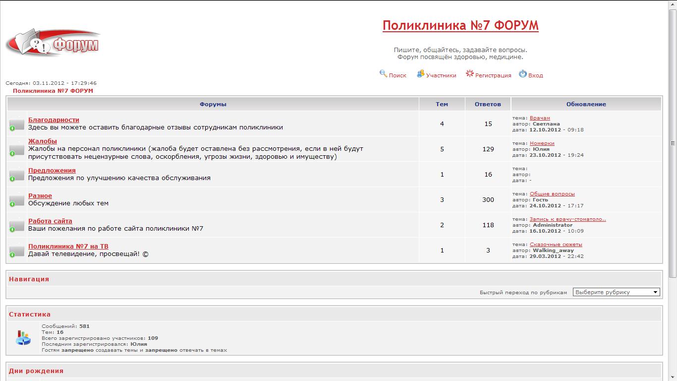Screen dimensions: 677x381
Task: Click the scrollbar down arrow
Action: tap(673, 377)
